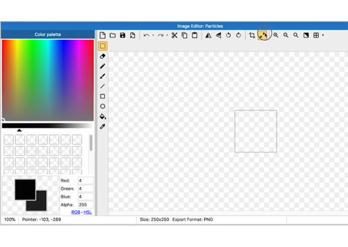Zoom in on the canvas
The height and width of the screenshot is (247, 348).
point(275,35)
